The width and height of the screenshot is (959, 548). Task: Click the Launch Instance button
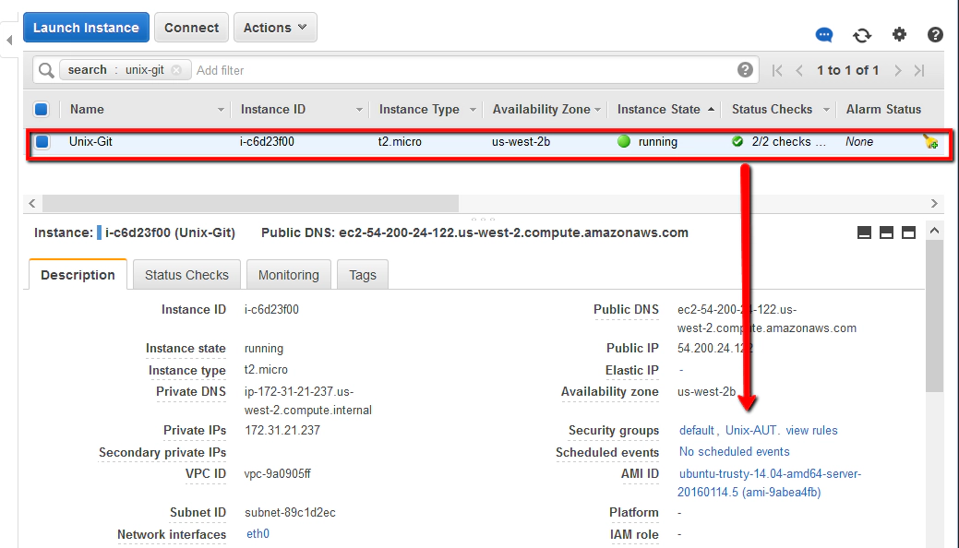tap(86, 28)
